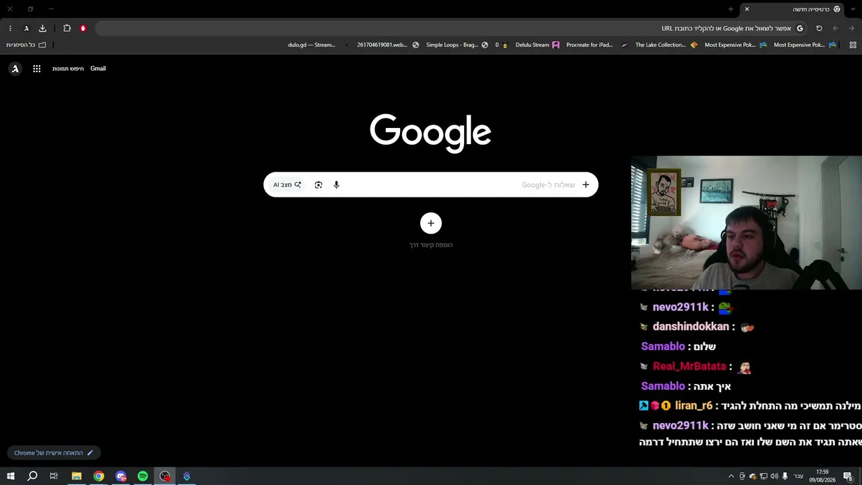The width and height of the screenshot is (862, 485).
Task: Open the all bookmarks folder
Action: coord(26,45)
